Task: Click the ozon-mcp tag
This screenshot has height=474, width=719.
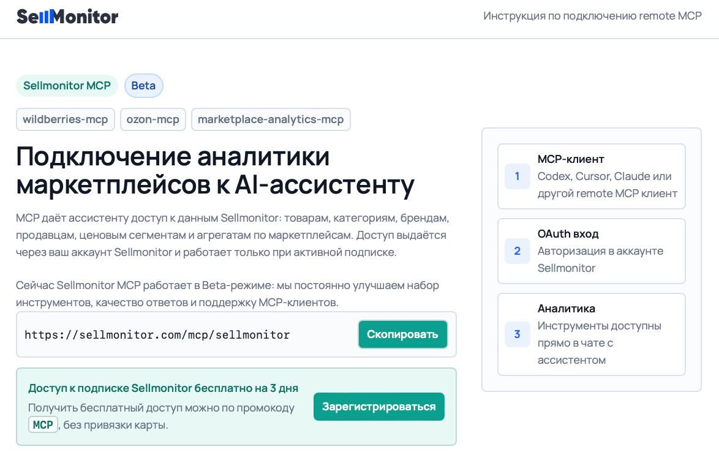Action: pos(152,119)
